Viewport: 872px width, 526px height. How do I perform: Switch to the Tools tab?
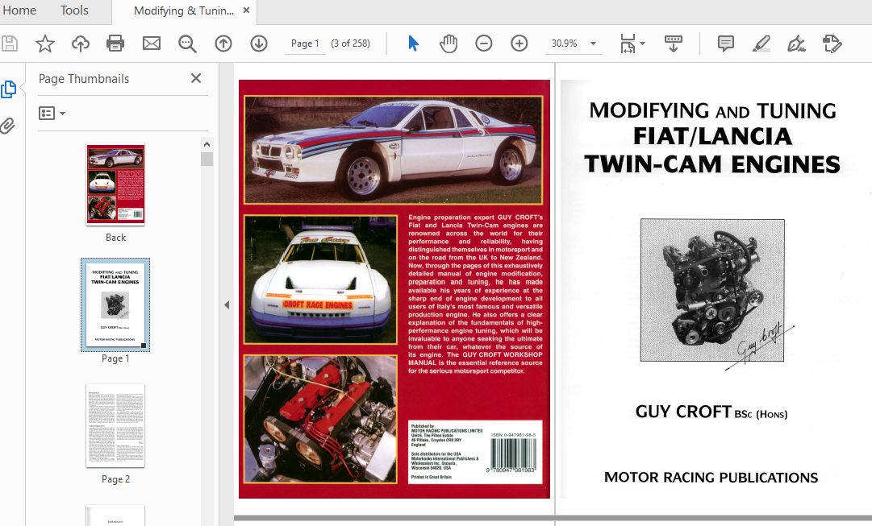(x=74, y=10)
